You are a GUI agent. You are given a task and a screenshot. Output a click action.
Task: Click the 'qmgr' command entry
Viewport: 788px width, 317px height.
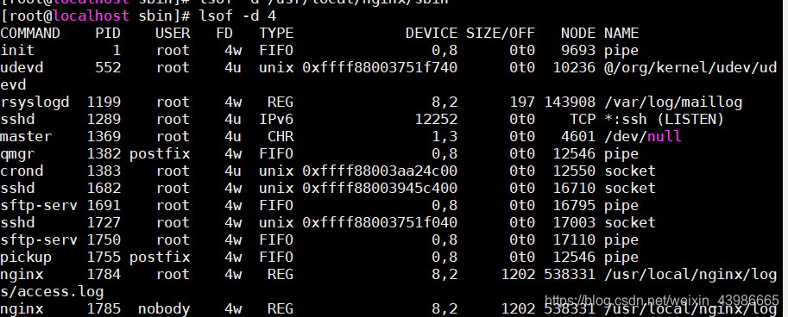click(x=17, y=154)
